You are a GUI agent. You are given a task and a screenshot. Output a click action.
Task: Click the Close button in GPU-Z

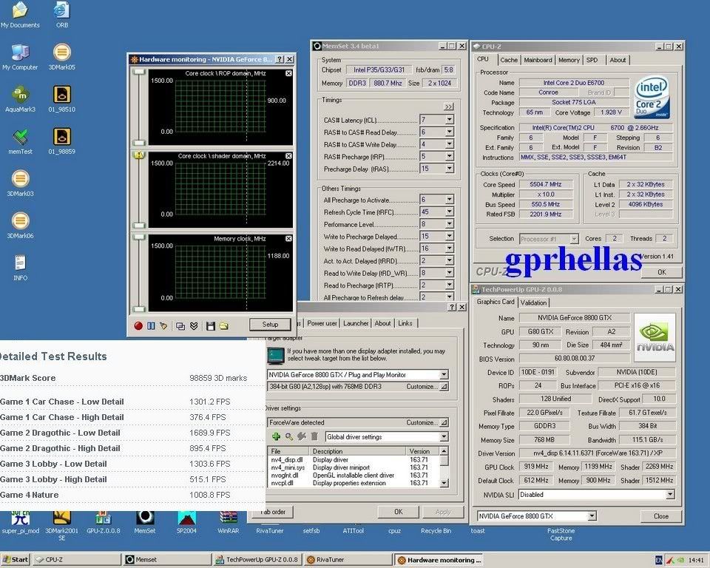[x=660, y=516]
